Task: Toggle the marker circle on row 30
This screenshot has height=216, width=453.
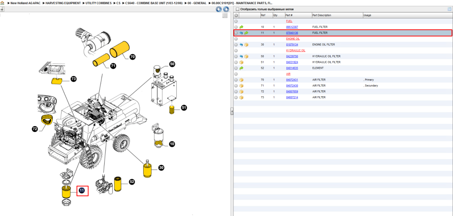Action: (236, 45)
